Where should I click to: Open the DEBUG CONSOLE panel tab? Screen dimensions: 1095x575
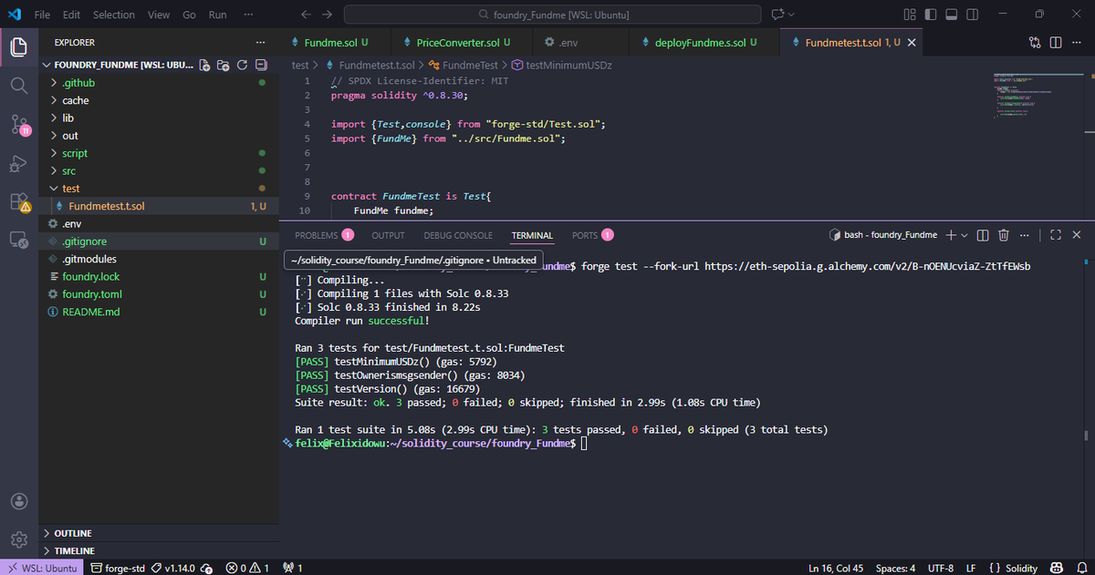[x=458, y=235]
